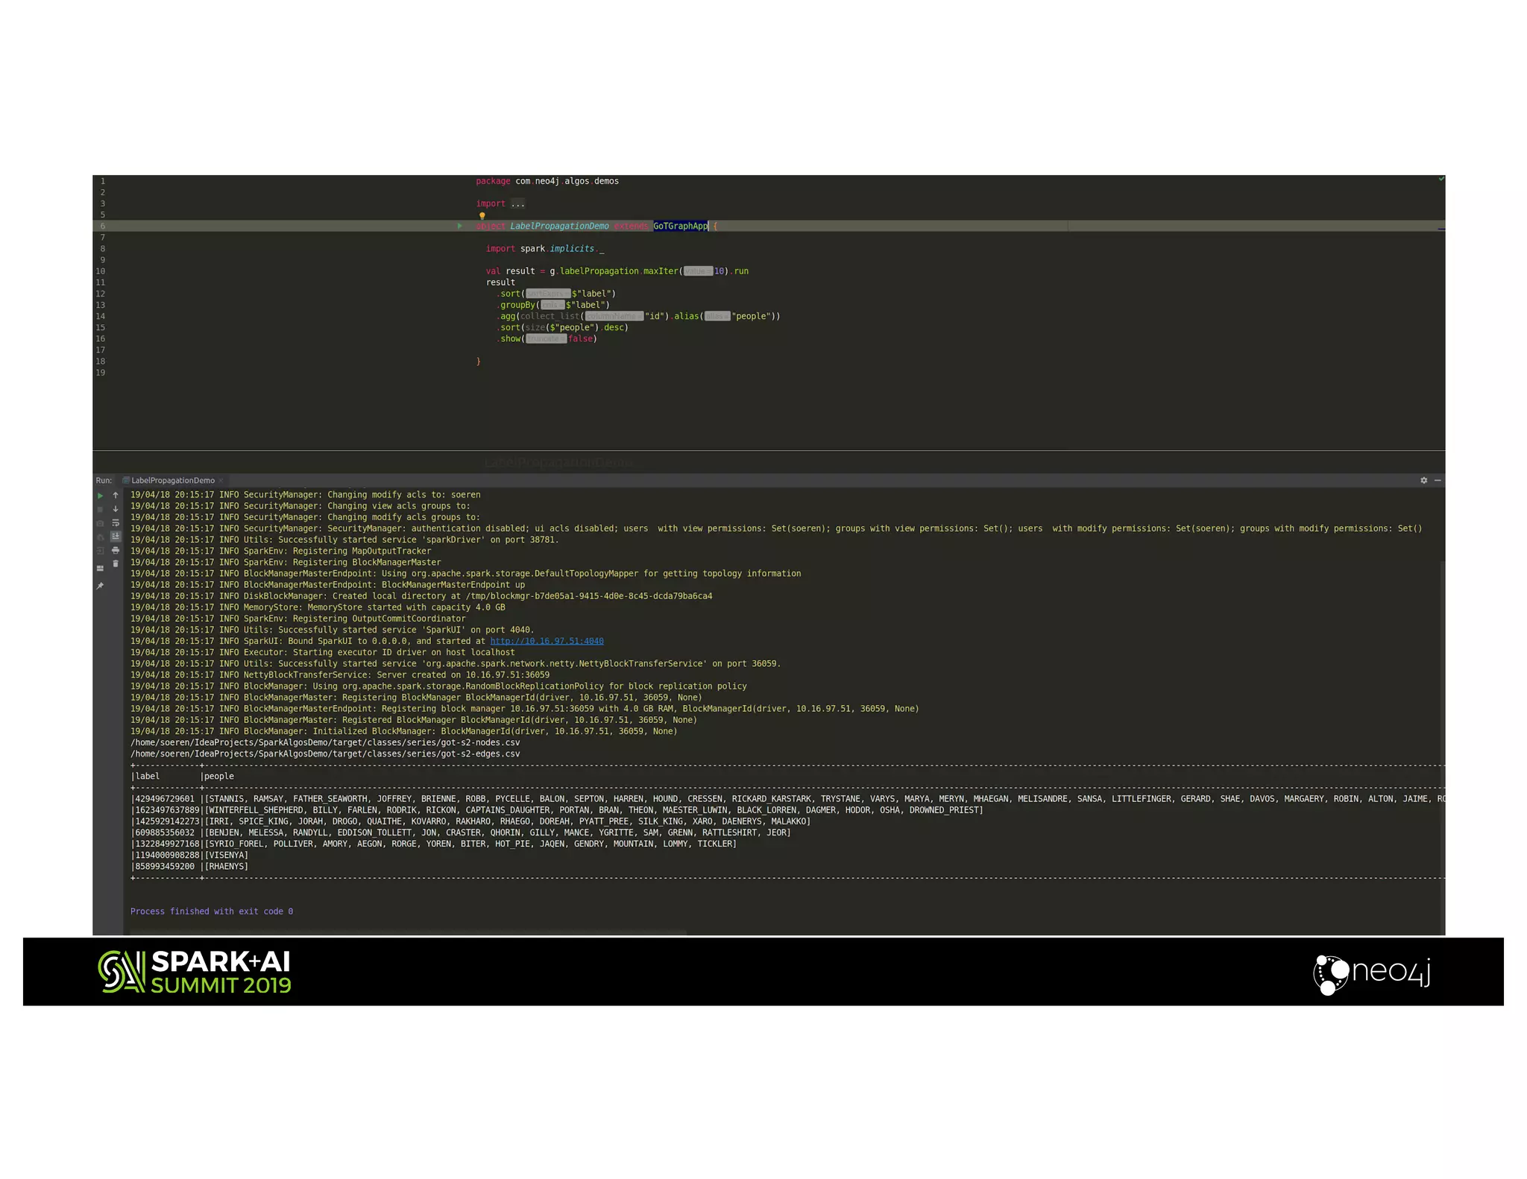The image size is (1527, 1179).
Task: Click the Down the Stack Trace arrow
Action: [116, 510]
